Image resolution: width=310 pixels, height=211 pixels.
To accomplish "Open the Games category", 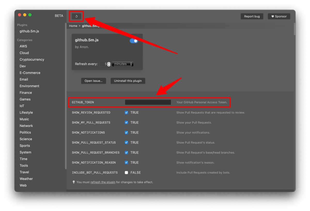I will (25, 99).
